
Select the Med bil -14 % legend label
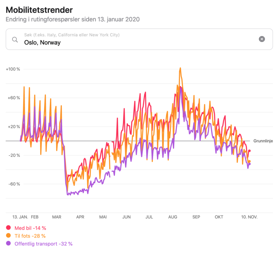tap(30, 228)
